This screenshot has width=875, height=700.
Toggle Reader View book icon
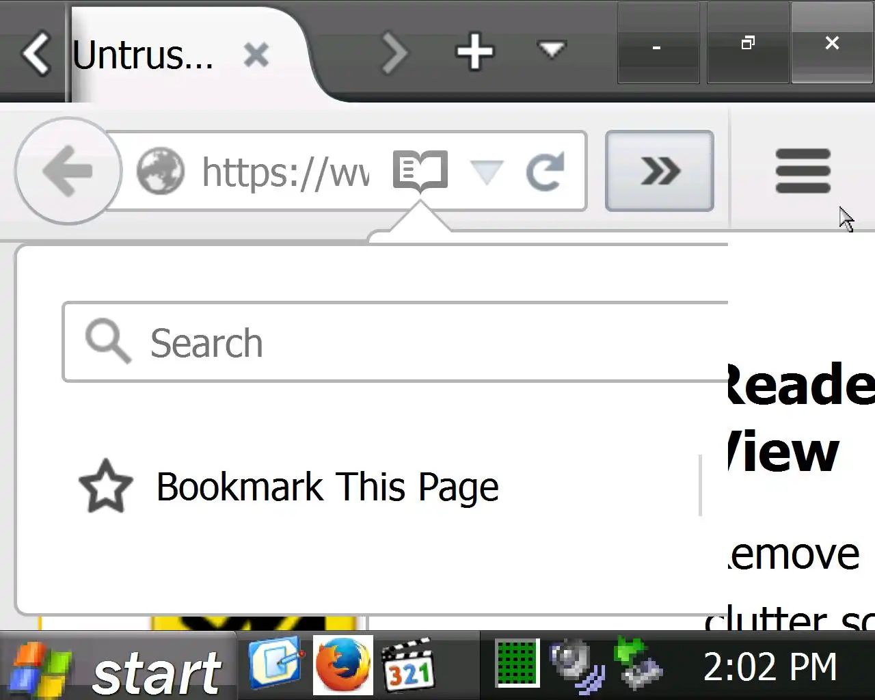[x=420, y=170]
